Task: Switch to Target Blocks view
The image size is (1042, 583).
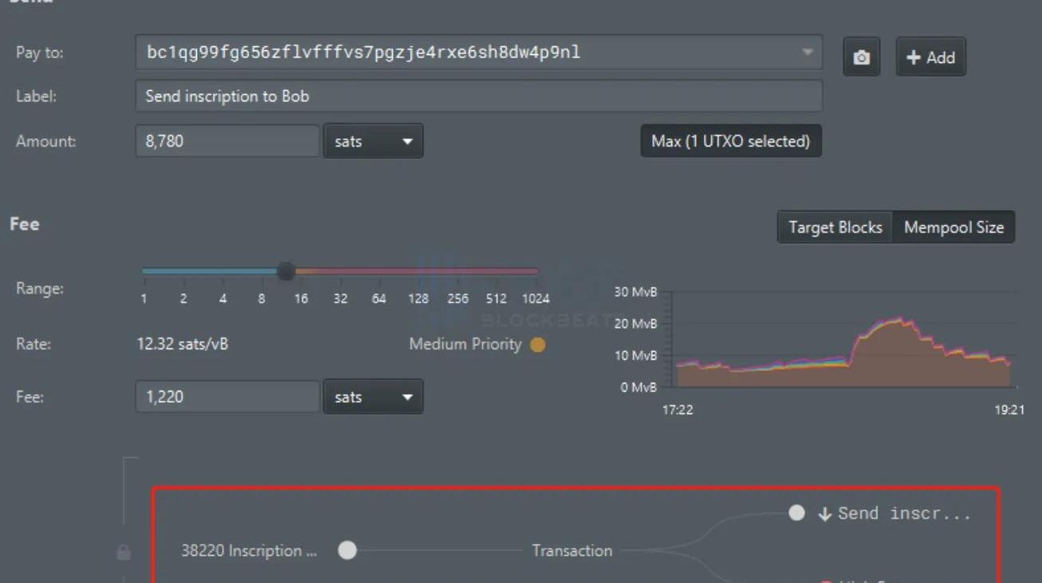Action: click(835, 227)
